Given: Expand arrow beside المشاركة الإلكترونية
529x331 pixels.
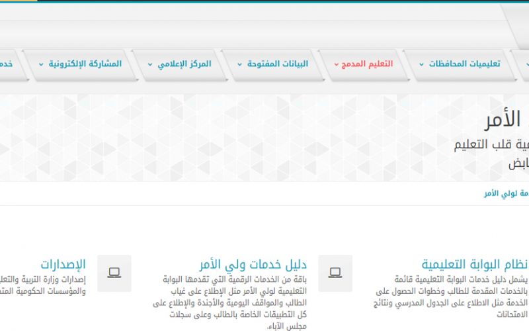Looking at the screenshot, I should tap(41, 64).
